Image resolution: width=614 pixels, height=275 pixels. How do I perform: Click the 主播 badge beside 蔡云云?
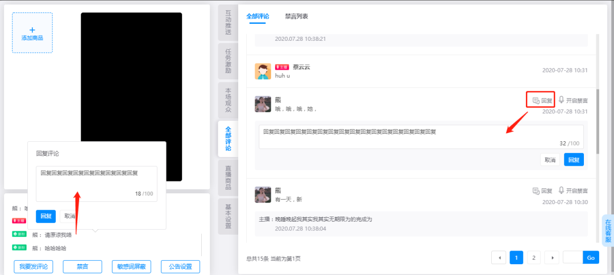[282, 67]
